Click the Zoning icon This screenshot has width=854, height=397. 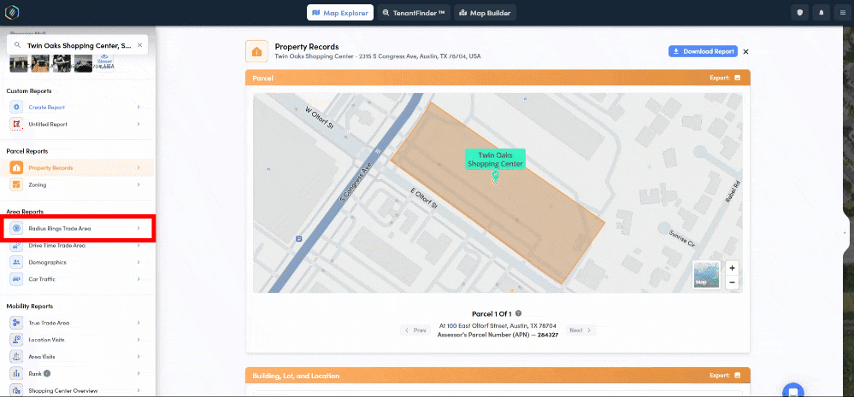[x=17, y=185]
